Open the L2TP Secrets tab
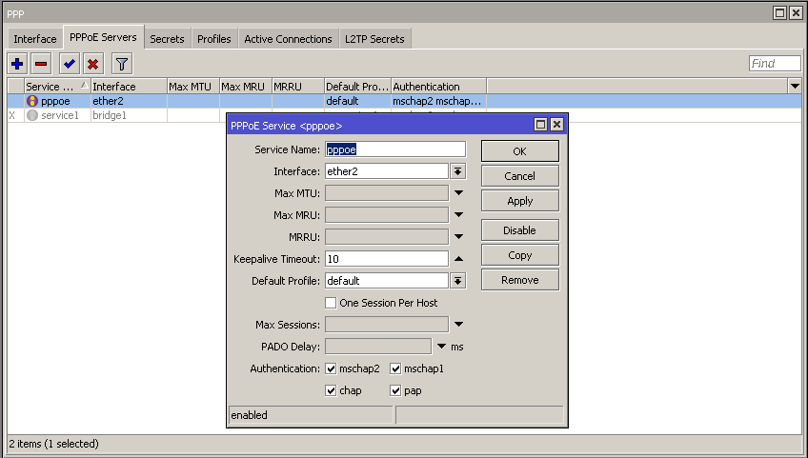Viewport: 808px width, 458px height. pos(374,39)
